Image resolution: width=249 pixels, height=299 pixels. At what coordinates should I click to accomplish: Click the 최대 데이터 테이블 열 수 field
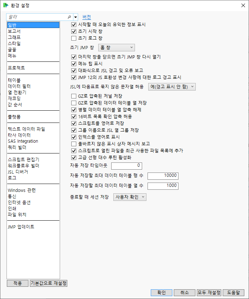coord(163,186)
